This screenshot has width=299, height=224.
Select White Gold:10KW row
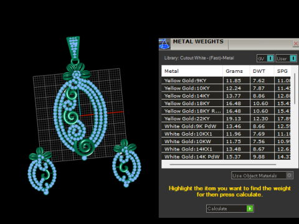[226, 141]
